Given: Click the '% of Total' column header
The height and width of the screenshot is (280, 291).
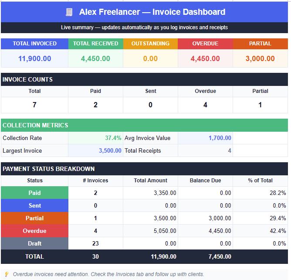Looking at the screenshot, I should (260, 181).
